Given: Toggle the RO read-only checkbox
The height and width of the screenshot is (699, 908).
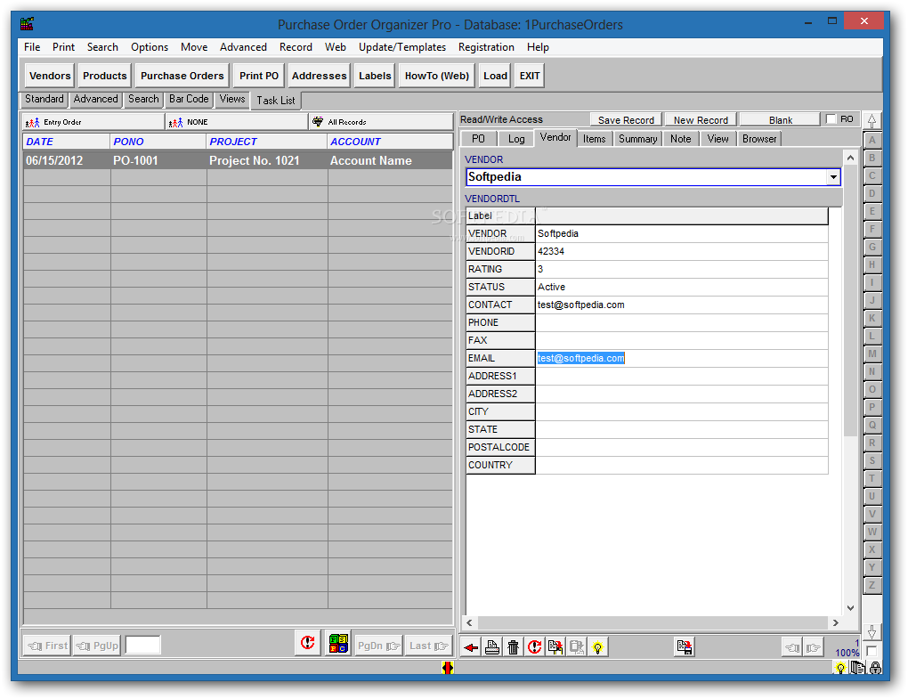Looking at the screenshot, I should point(831,118).
